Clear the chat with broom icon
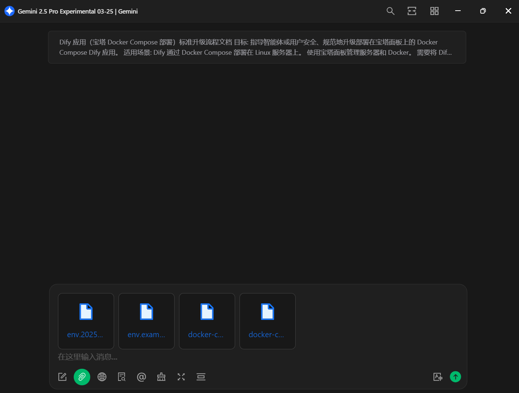Viewport: 519px width, 393px height. (161, 377)
